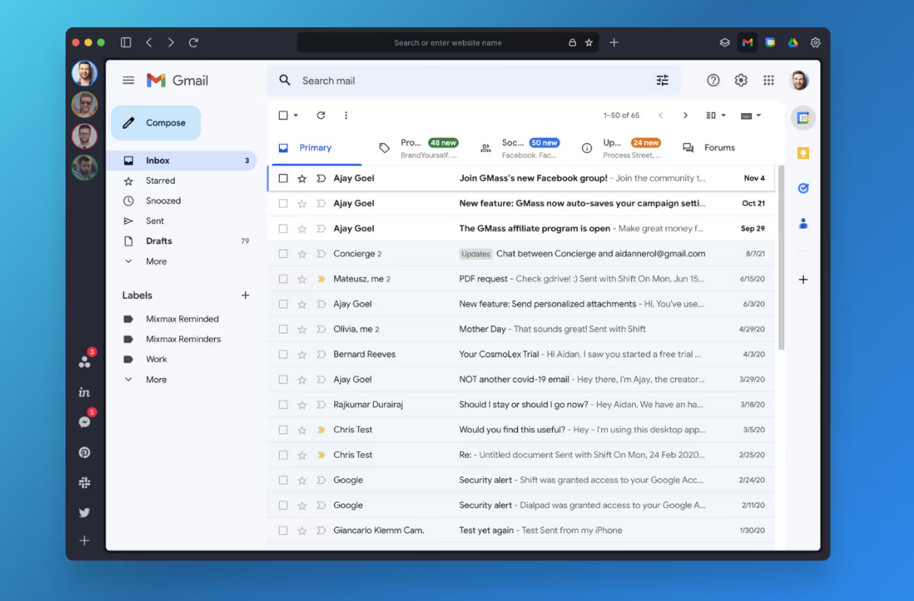Viewport: 914px width, 601px height.
Task: Refresh the inbox
Action: coord(320,115)
